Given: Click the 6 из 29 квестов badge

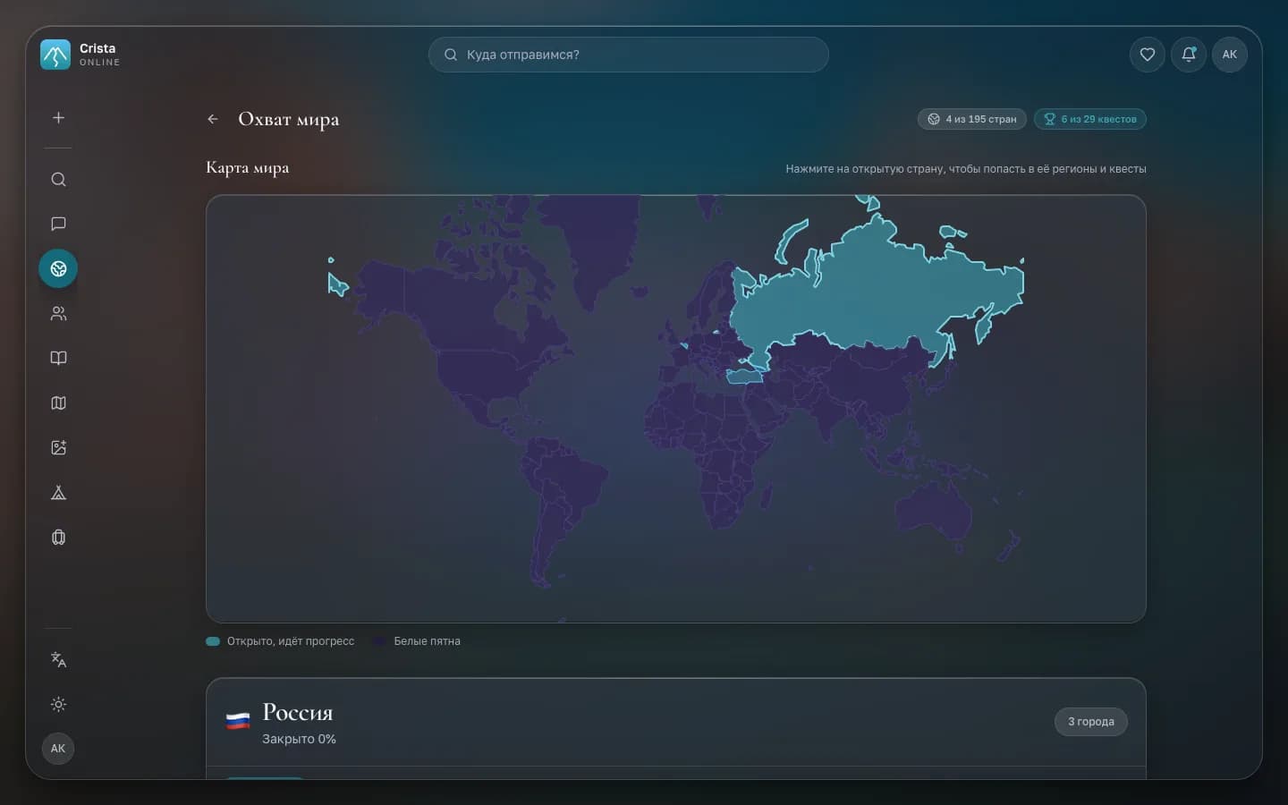Looking at the screenshot, I should click(1089, 119).
